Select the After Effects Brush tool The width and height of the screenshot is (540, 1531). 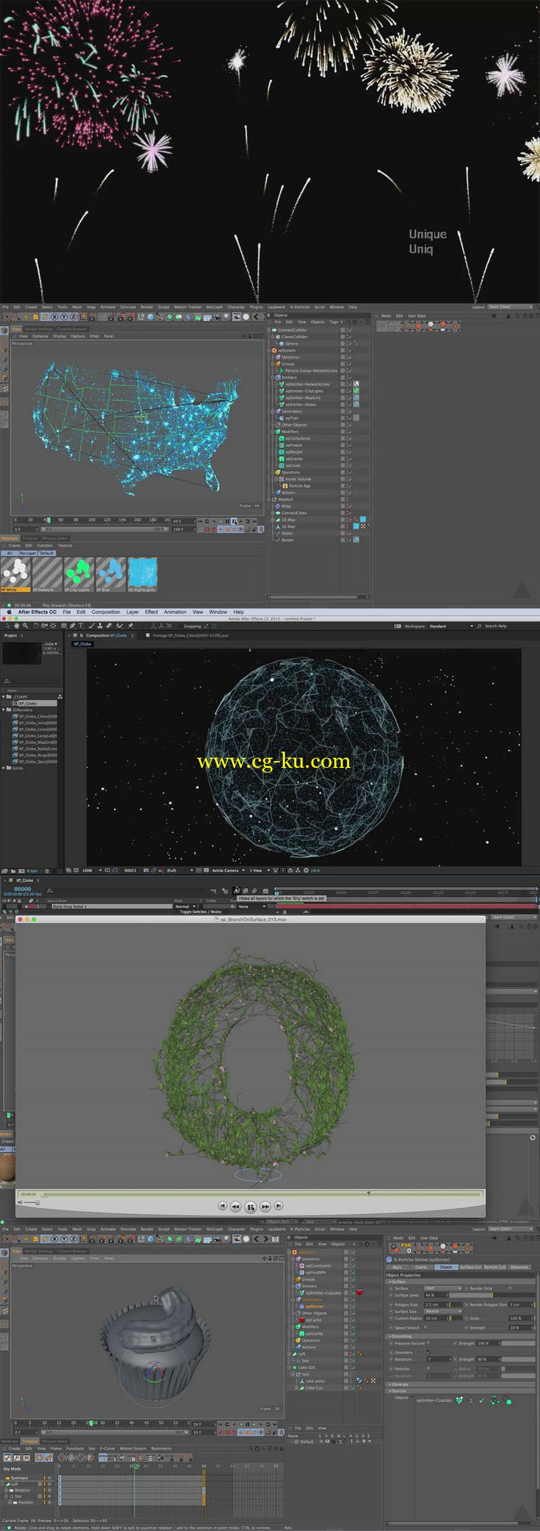click(91, 625)
